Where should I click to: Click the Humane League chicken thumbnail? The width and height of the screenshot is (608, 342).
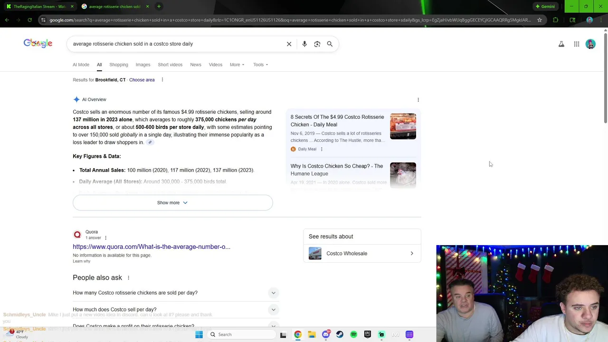coord(403,175)
